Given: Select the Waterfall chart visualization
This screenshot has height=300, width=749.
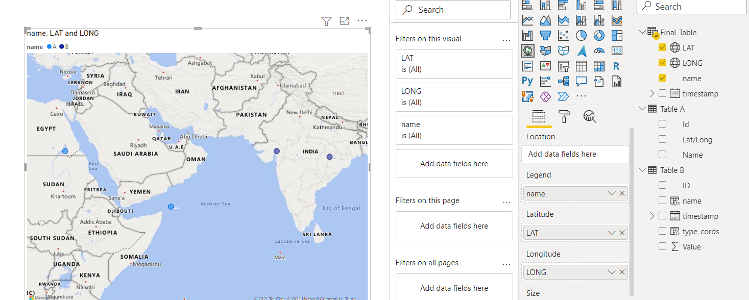Looking at the screenshot, I should tap(527, 36).
